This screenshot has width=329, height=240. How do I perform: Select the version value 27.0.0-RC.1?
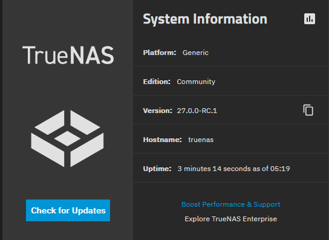(x=197, y=111)
